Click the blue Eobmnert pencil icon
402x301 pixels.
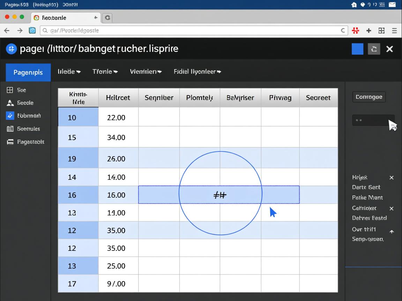pyautogui.click(x=10, y=116)
